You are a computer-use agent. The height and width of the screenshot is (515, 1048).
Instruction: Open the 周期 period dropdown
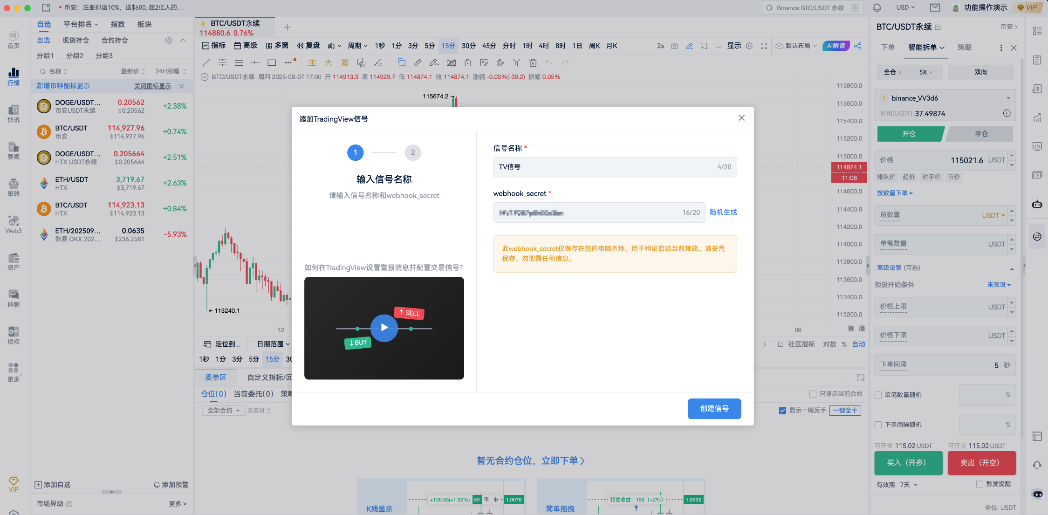pos(357,46)
